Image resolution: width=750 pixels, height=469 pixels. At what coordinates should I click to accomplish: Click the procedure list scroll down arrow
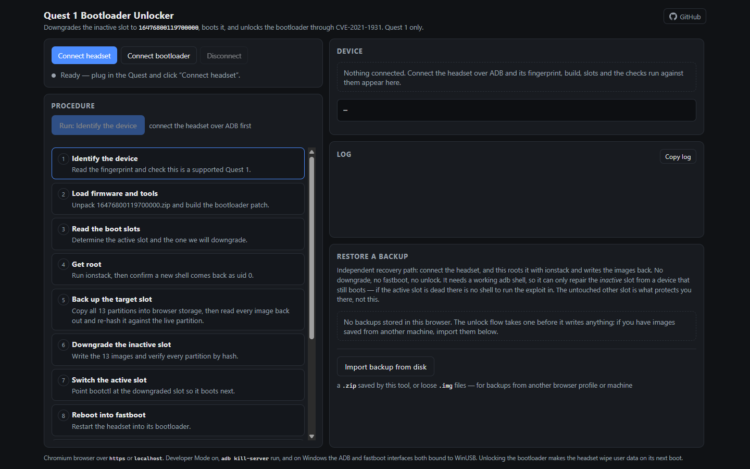(x=312, y=436)
